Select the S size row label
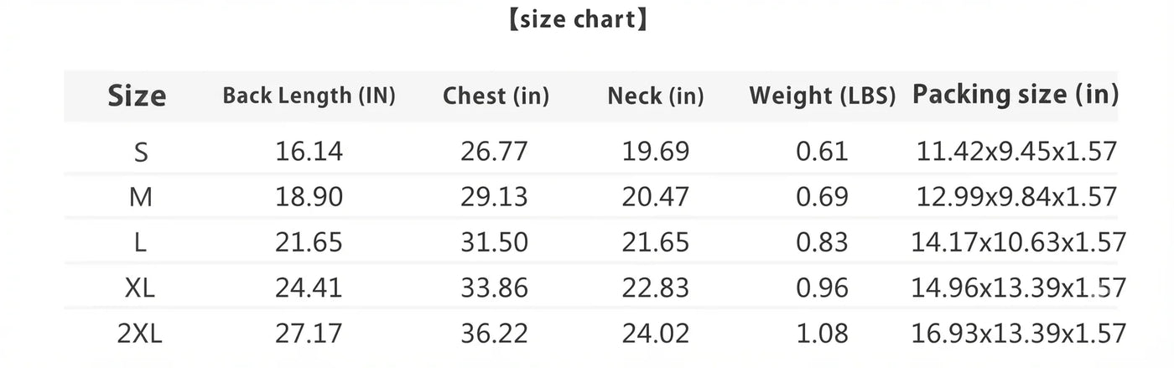Viewport: 1174px width, 368px height. pyautogui.click(x=141, y=152)
